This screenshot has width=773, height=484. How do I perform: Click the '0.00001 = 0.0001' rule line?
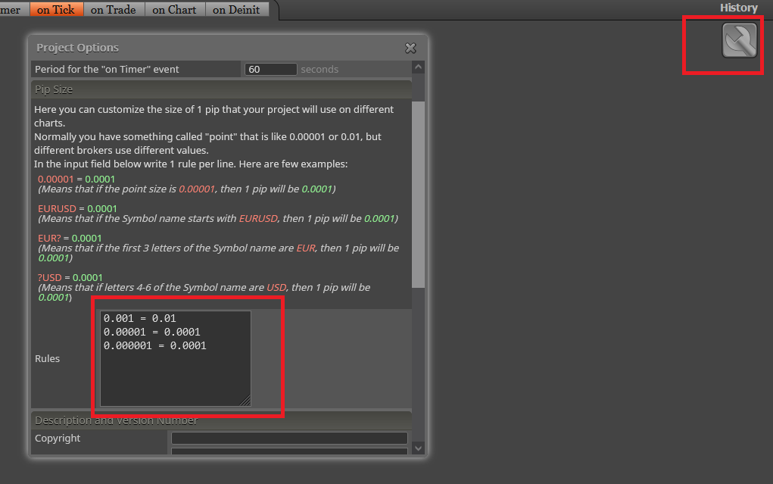[x=152, y=332]
